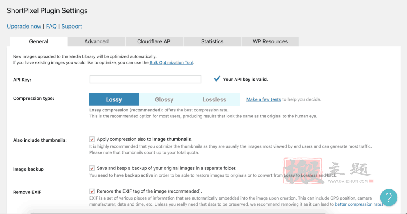Toggle the image thumbnails compression checkbox

pyautogui.click(x=92, y=139)
